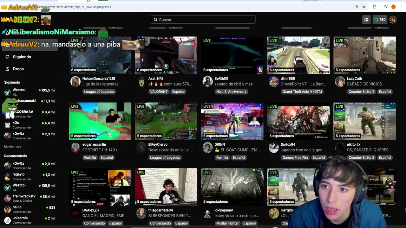Image resolution: width=406 pixels, height=228 pixels.
Task: Open BeRth09's Halo stream thumbnail
Action: (x=232, y=55)
